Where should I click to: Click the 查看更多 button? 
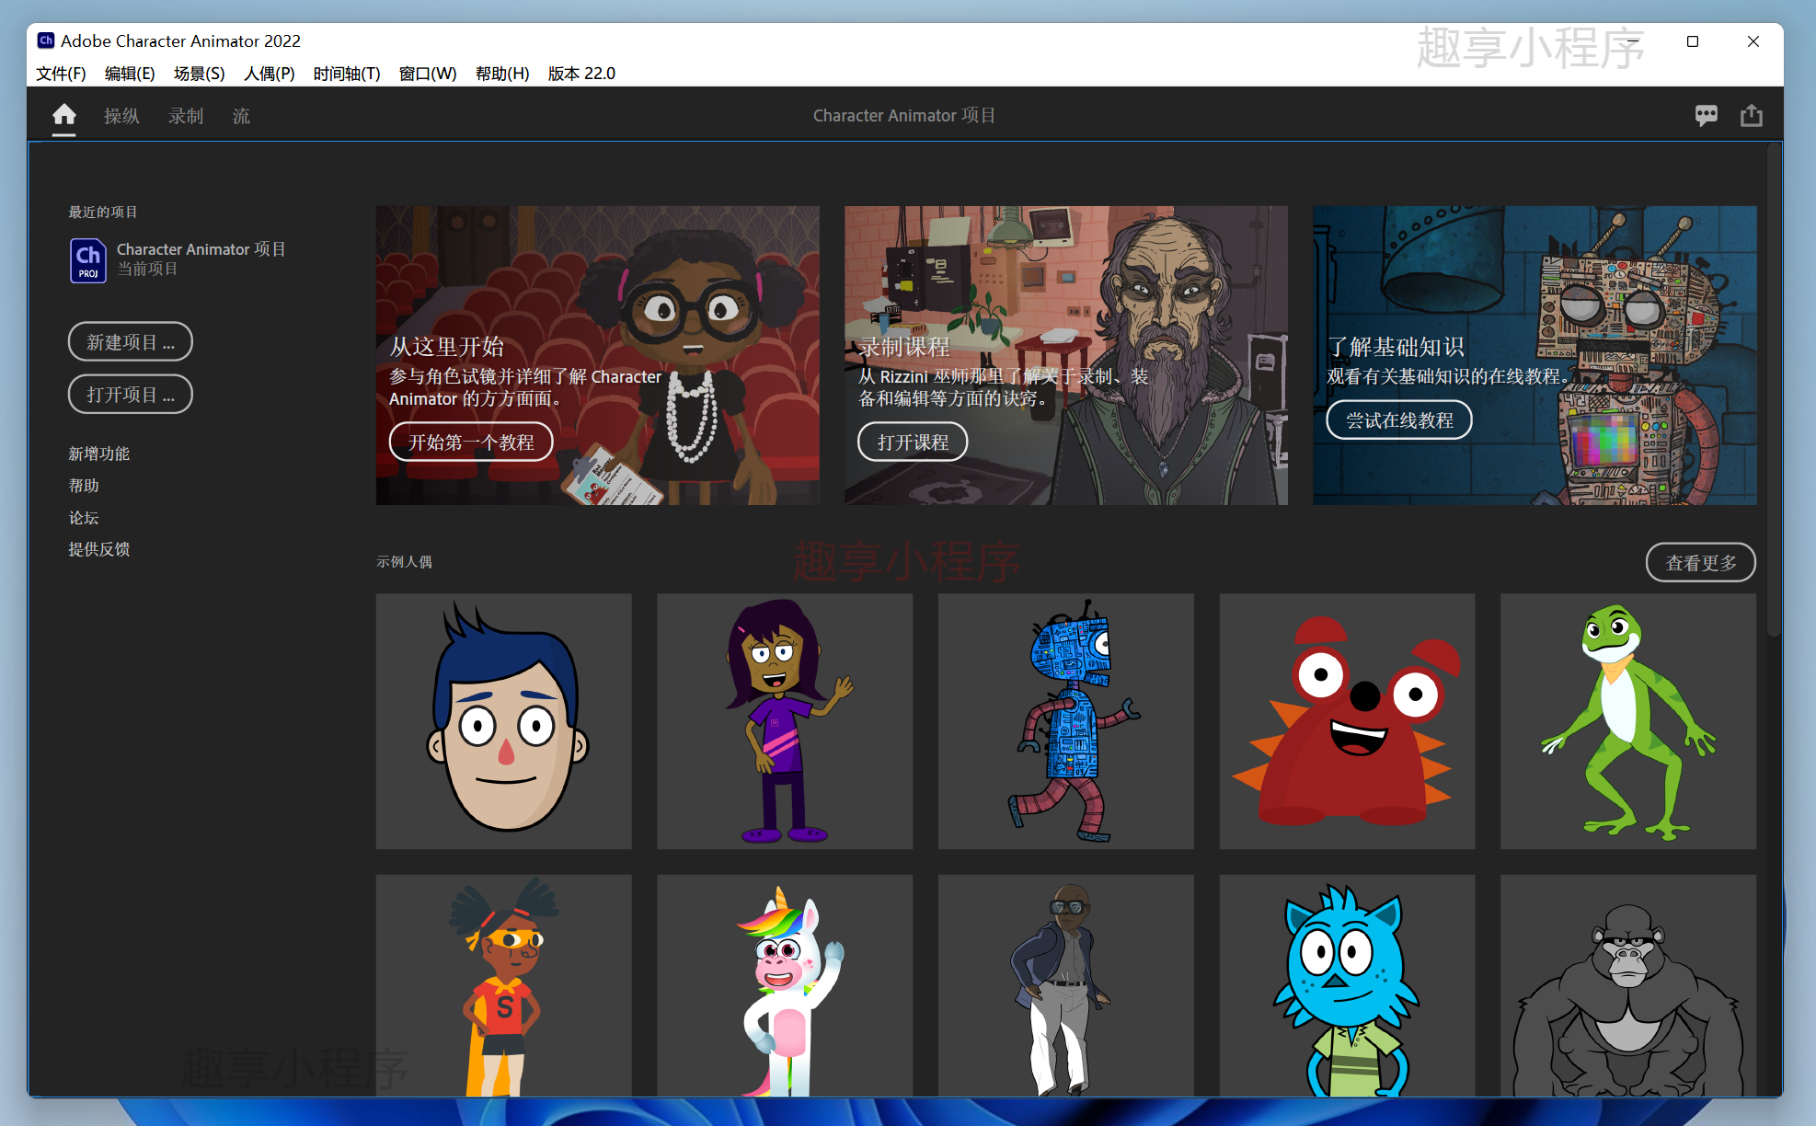pyautogui.click(x=1701, y=562)
